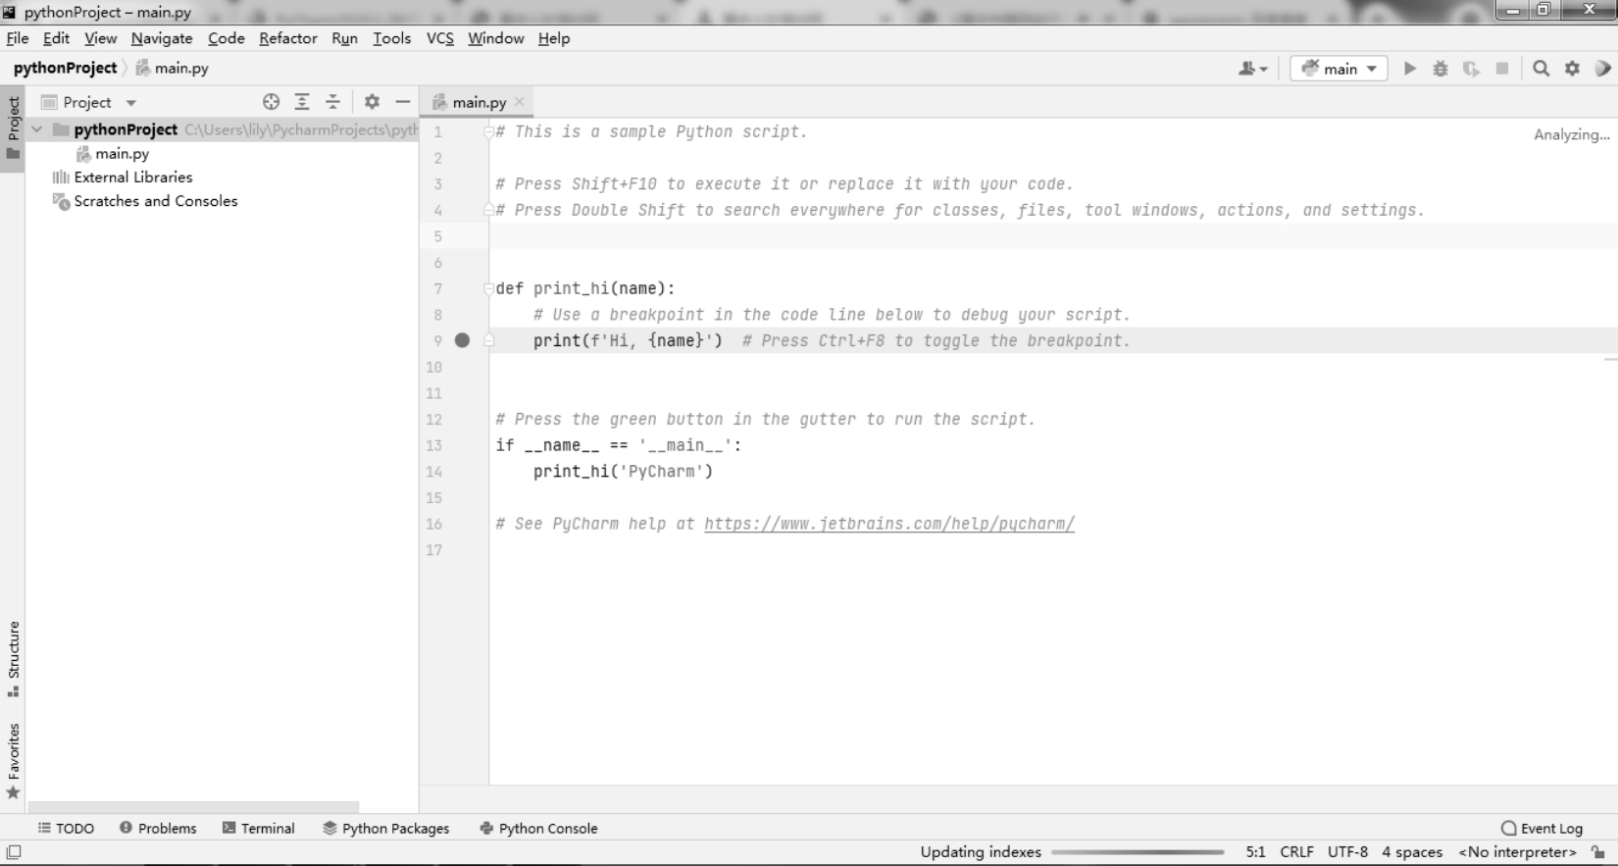Open the Terminal tool window tab
This screenshot has width=1618, height=866.
point(258,828)
